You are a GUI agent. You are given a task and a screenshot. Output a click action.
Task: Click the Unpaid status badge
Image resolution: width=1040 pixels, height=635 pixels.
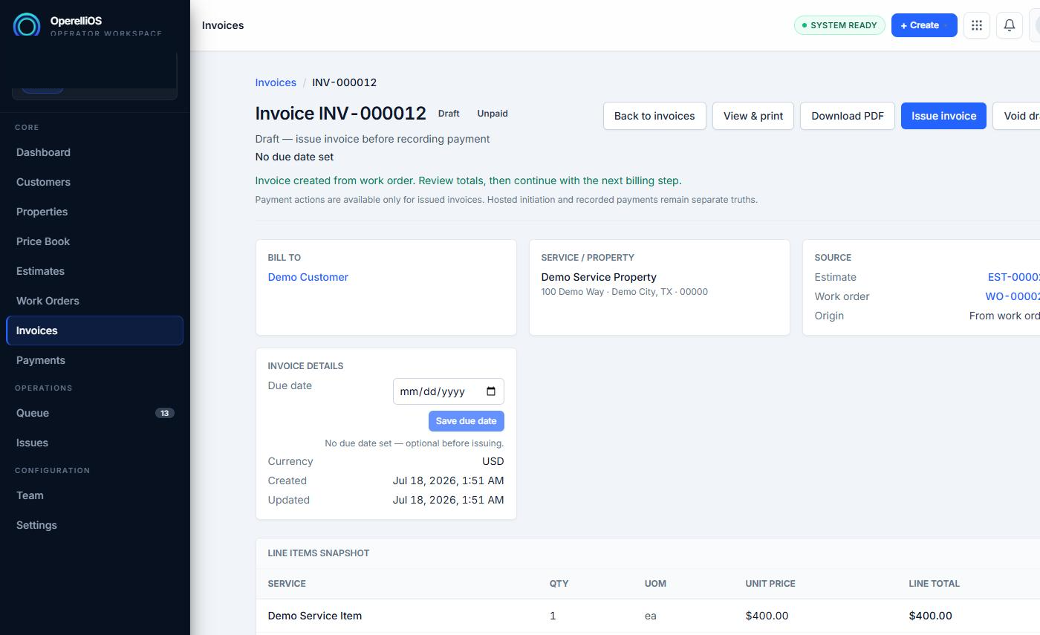click(493, 114)
